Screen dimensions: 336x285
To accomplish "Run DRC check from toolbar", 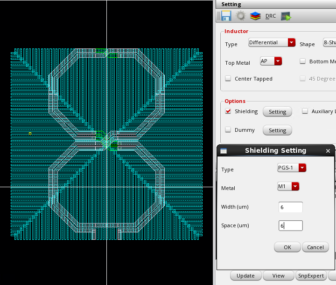I will point(271,16).
